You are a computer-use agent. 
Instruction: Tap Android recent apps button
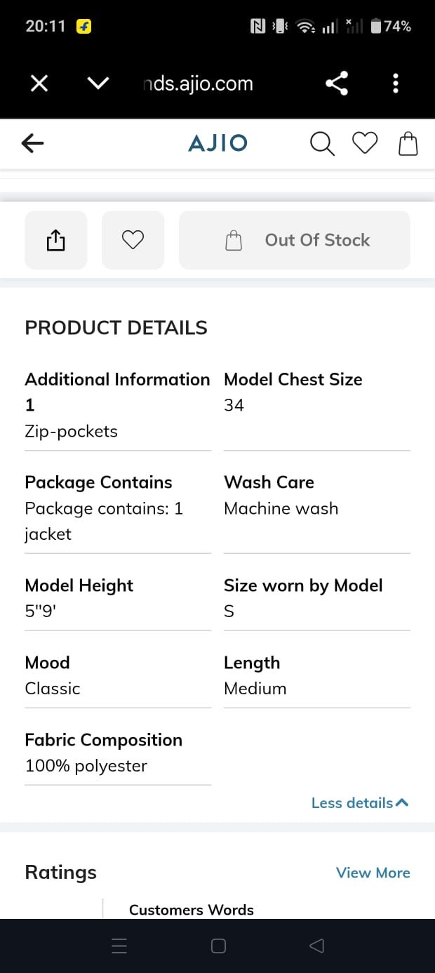tap(120, 946)
